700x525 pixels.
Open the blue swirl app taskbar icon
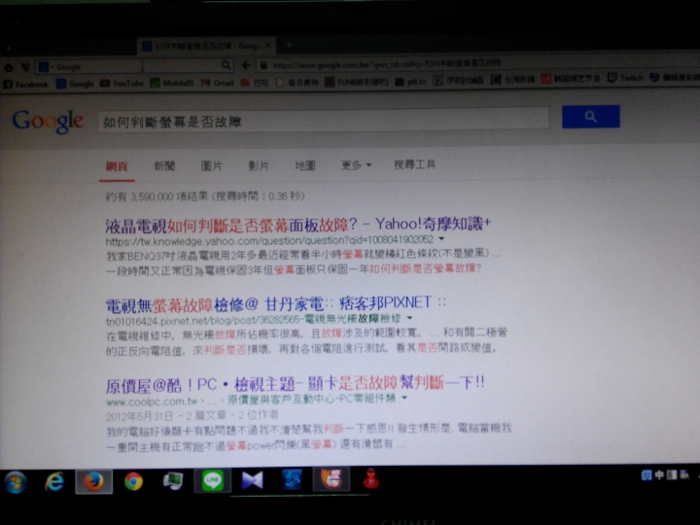292,479
